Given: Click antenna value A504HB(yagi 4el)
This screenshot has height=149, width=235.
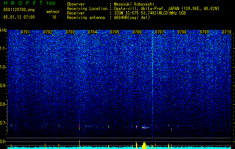Looking at the screenshot, I should point(132,18).
